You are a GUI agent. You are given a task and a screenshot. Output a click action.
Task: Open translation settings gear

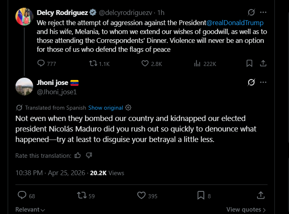click(x=128, y=108)
